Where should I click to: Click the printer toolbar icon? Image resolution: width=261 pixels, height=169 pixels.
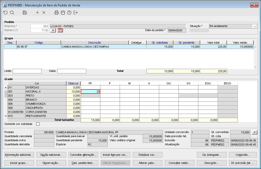[57, 12]
